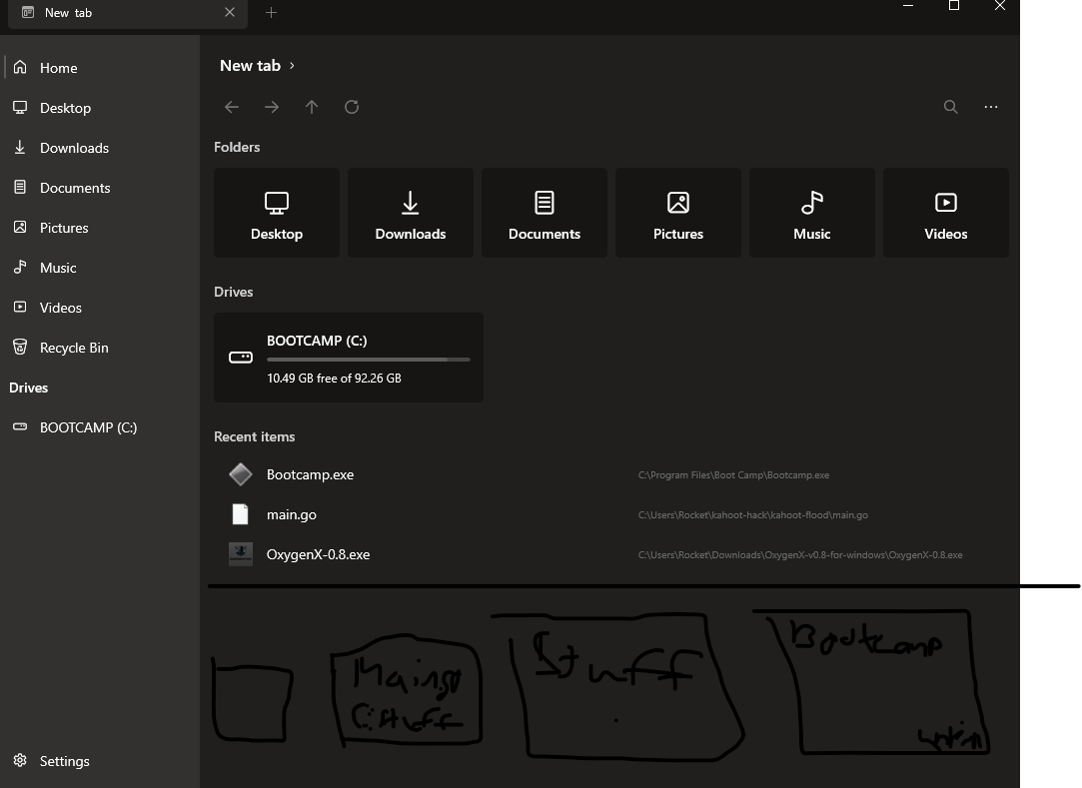This screenshot has width=1082, height=788.
Task: Open Documents from the sidebar
Action: click(x=74, y=187)
